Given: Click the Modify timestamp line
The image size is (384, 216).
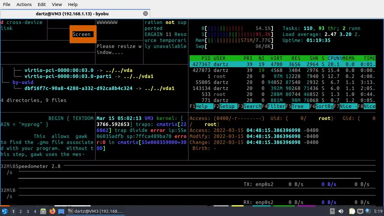Looking at the screenshot, I should pyautogui.click(x=254, y=136).
